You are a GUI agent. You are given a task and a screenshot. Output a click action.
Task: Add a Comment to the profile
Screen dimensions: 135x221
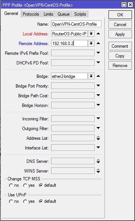click(x=120, y=46)
